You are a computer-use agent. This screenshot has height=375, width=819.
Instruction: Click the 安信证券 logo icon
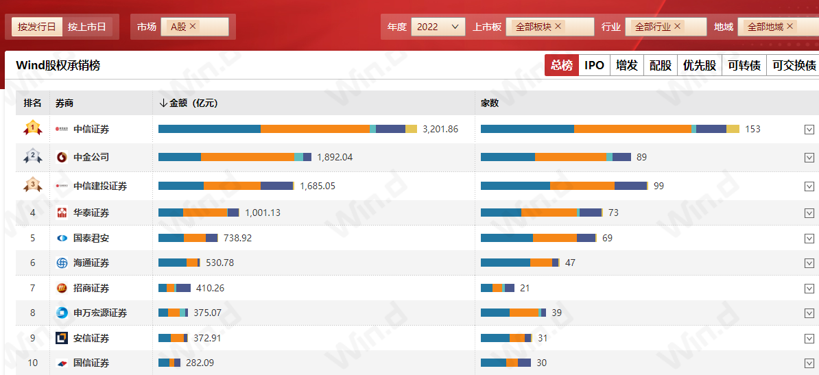[62, 338]
